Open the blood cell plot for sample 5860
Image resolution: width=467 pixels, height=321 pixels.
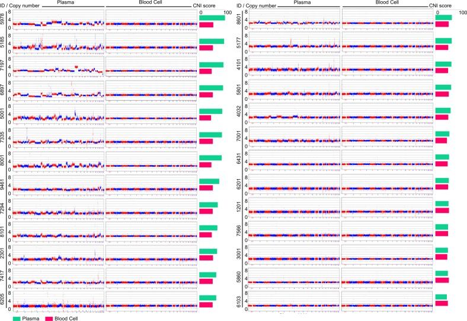tap(388, 278)
